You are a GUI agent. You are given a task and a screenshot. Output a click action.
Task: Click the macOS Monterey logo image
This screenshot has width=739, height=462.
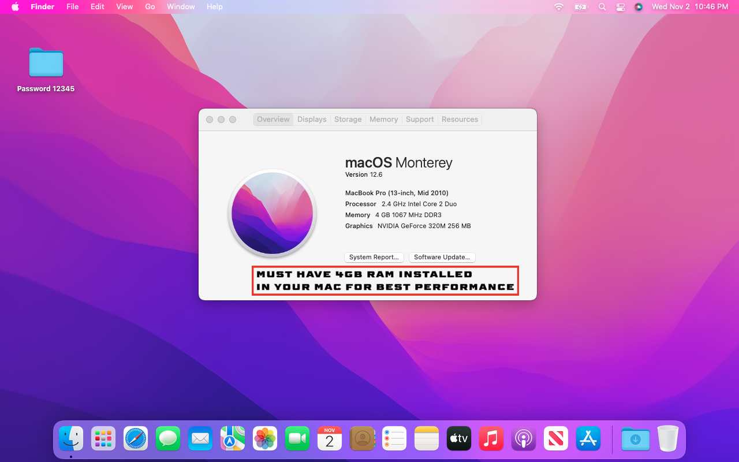(x=273, y=213)
